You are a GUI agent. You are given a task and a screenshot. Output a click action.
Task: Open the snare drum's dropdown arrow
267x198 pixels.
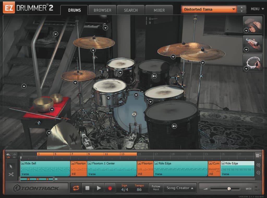pos(108,98)
